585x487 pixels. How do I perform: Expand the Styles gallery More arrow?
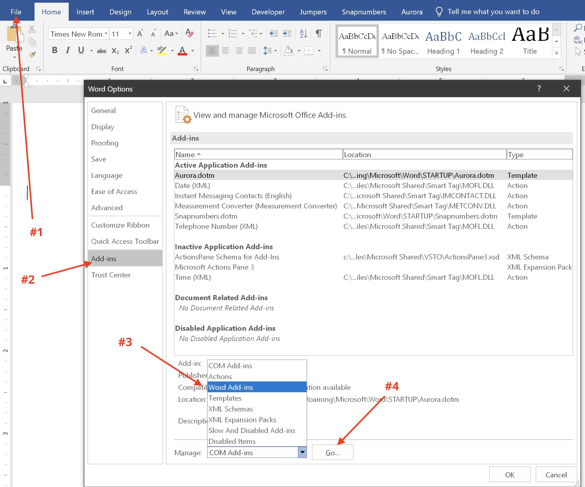pyautogui.click(x=556, y=53)
